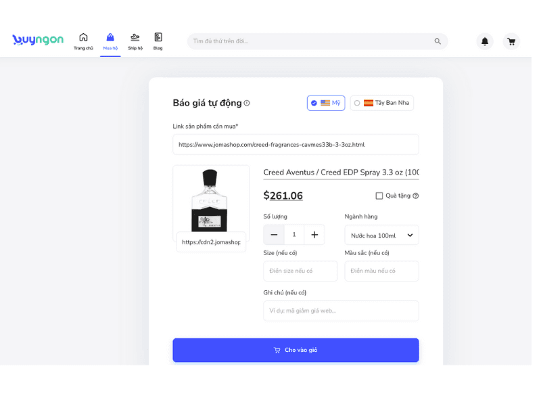541x406 pixels.
Task: Open the shopping cart icon
Action: pyautogui.click(x=511, y=41)
